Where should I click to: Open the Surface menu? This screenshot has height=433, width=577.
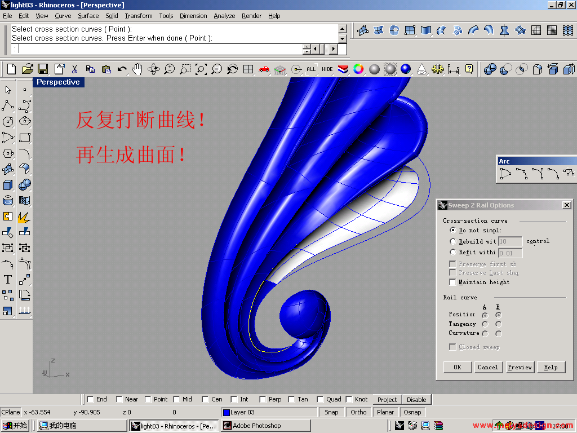click(x=88, y=16)
